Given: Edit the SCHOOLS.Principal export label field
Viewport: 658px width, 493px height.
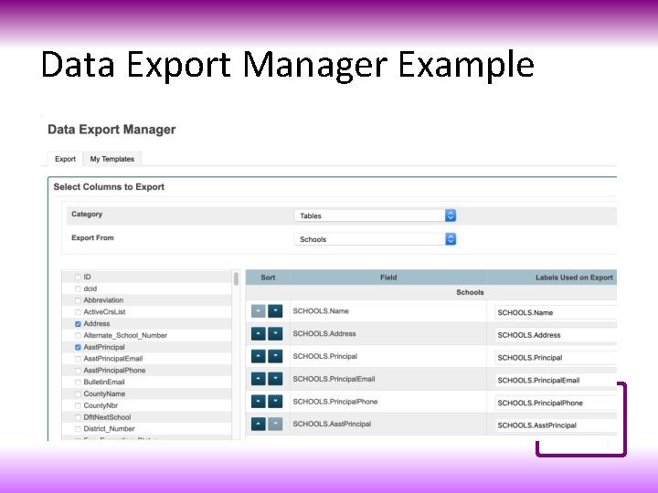Looking at the screenshot, I should [x=556, y=358].
